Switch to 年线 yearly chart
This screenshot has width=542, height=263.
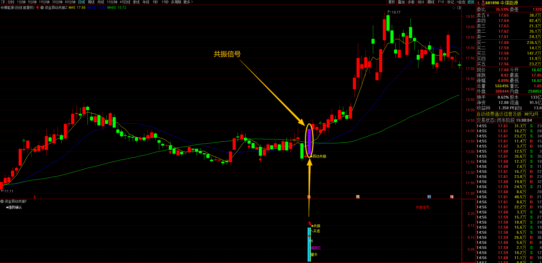click(146, 2)
